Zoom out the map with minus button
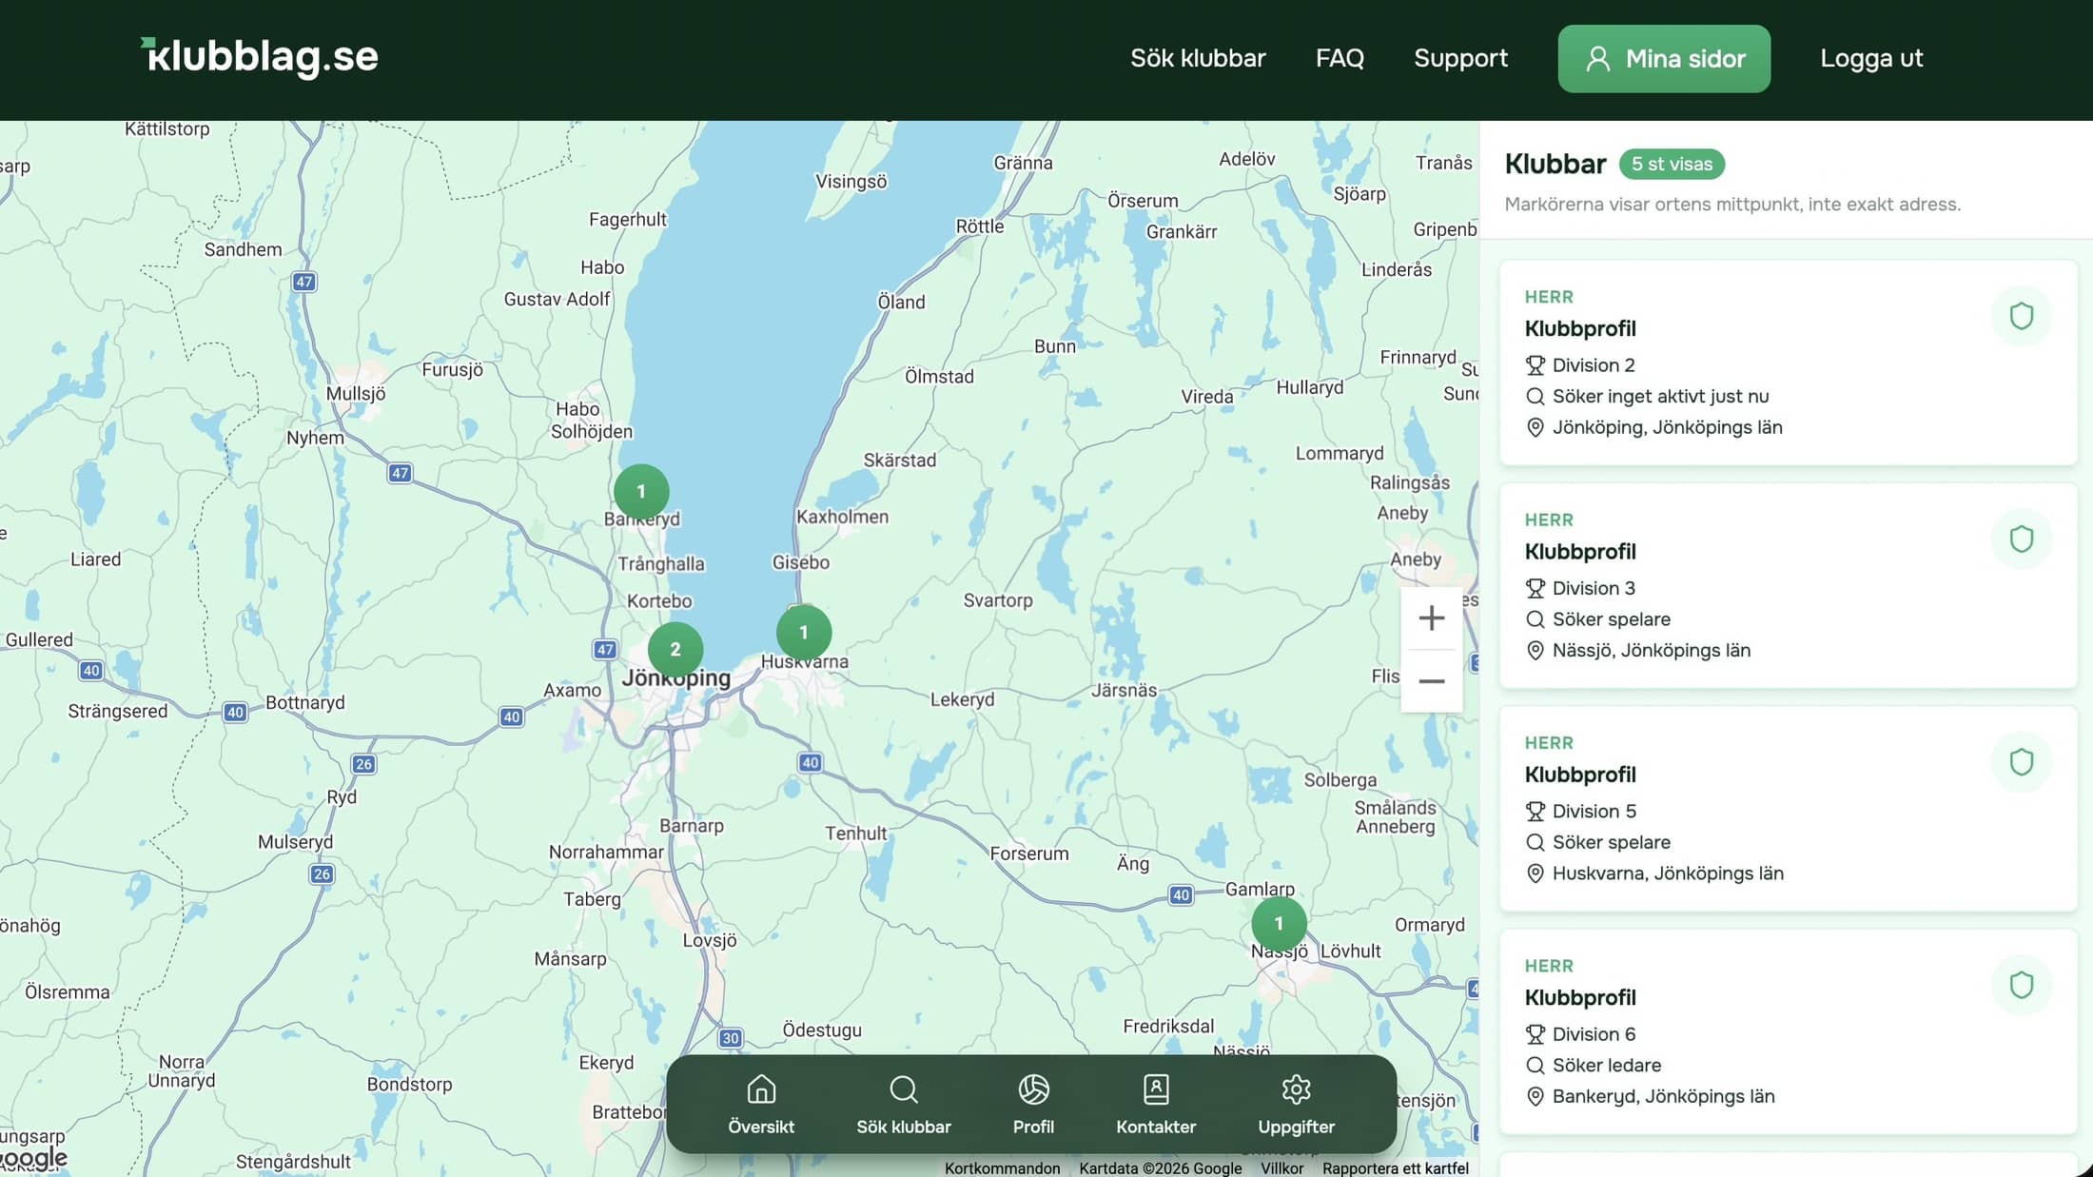The image size is (2093, 1177). [1431, 681]
